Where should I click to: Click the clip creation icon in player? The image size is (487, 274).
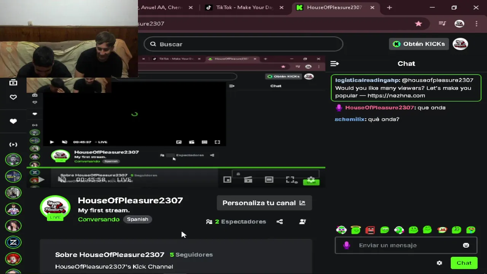click(248, 180)
